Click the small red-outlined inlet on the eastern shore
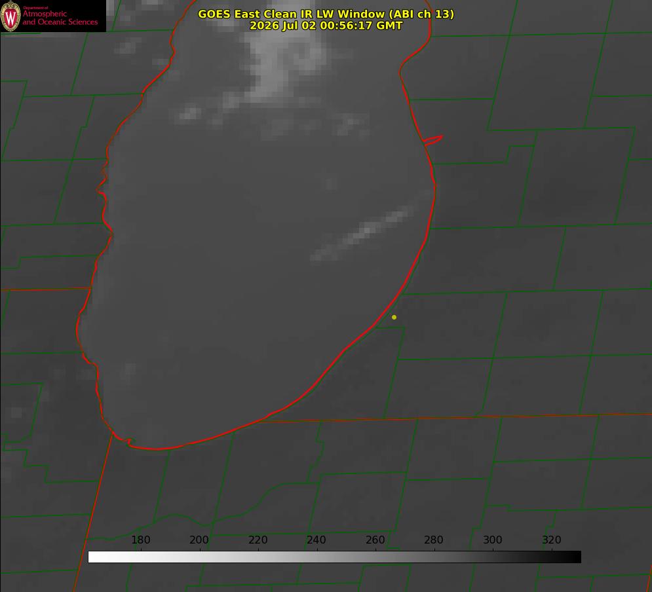The height and width of the screenshot is (592, 652). click(x=433, y=140)
